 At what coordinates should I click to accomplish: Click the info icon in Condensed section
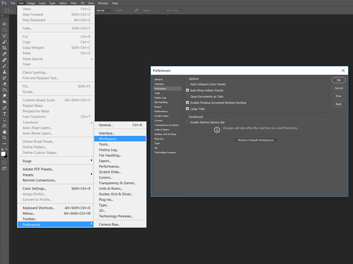pos(217,130)
